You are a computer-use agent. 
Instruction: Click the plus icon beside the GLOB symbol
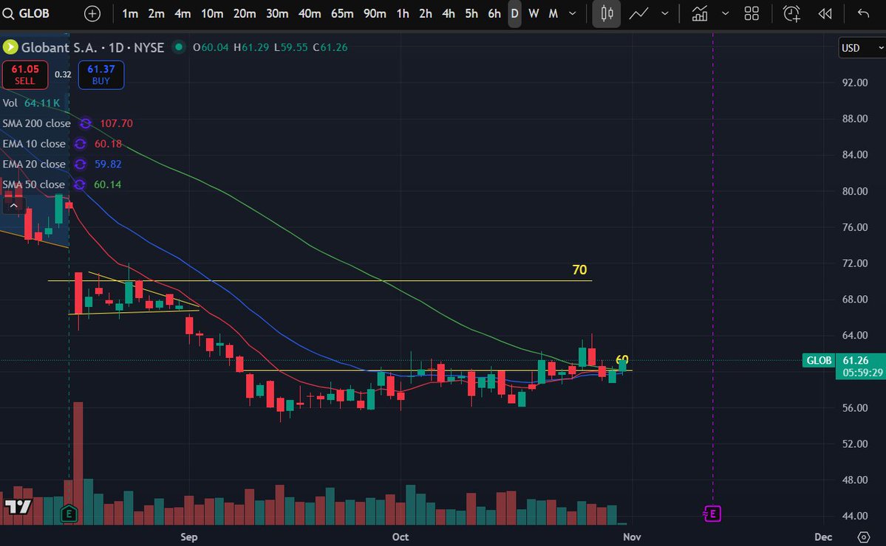pos(91,13)
